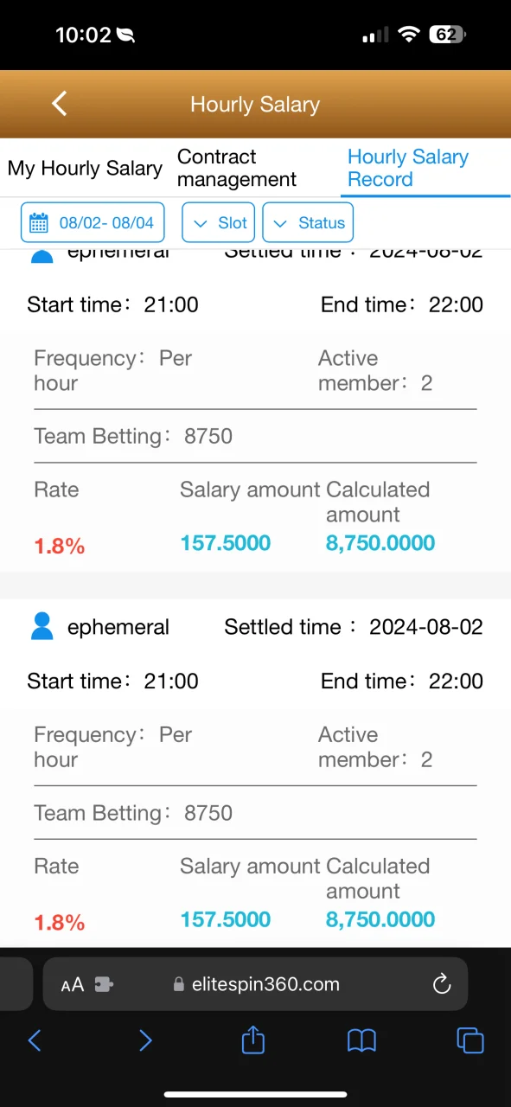Expand the Status dropdown filter
This screenshot has height=1107, width=511.
click(308, 223)
